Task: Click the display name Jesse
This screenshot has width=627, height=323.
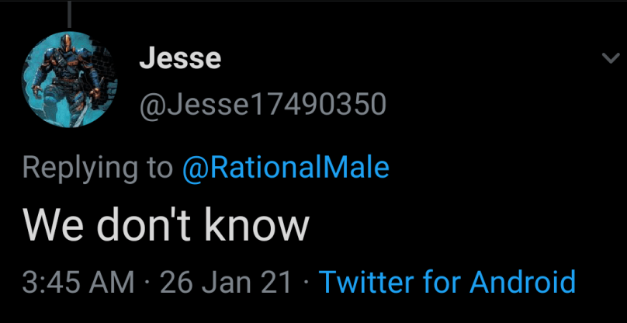Action: click(x=180, y=58)
